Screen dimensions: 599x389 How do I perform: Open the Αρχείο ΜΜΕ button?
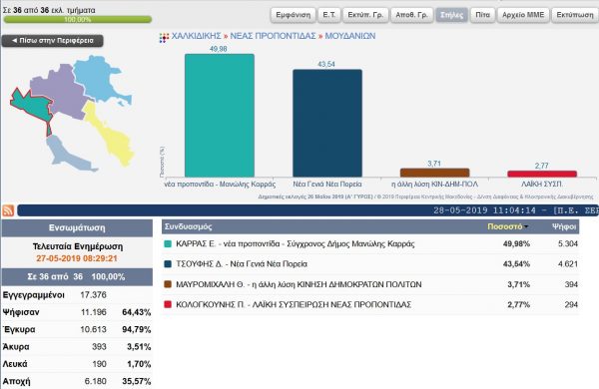click(x=523, y=15)
